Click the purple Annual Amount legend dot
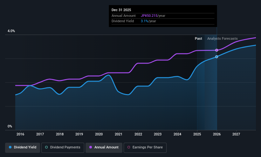261x157 pixels. click(91, 147)
